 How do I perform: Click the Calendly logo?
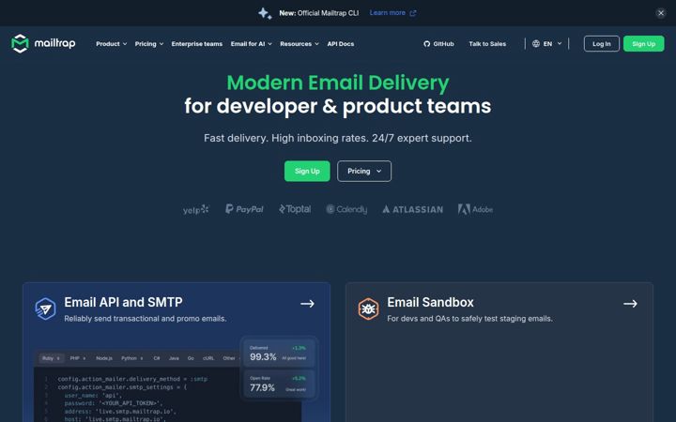pos(346,209)
